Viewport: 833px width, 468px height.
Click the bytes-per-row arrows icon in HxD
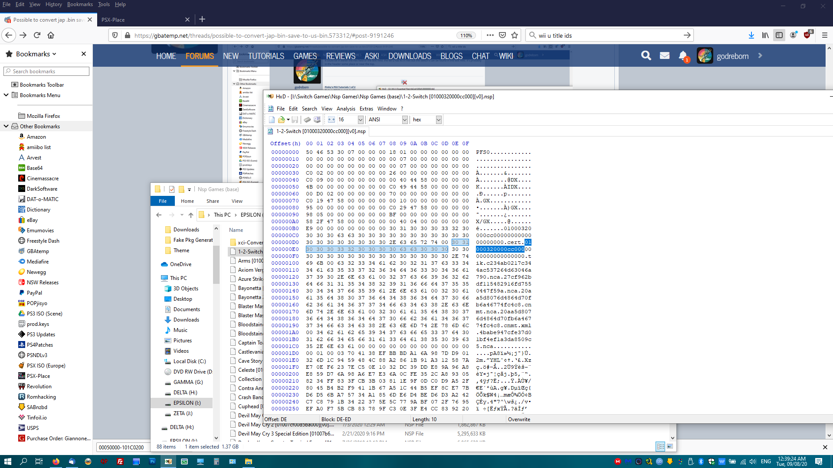[x=331, y=120]
